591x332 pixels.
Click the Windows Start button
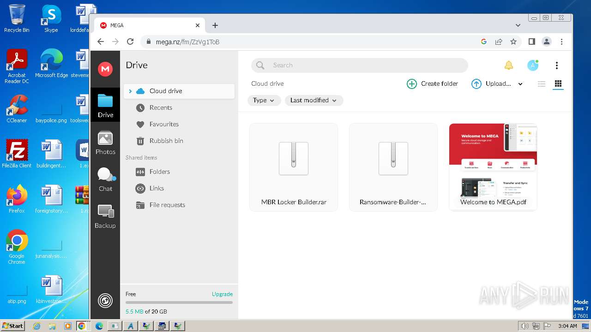pos(12,326)
